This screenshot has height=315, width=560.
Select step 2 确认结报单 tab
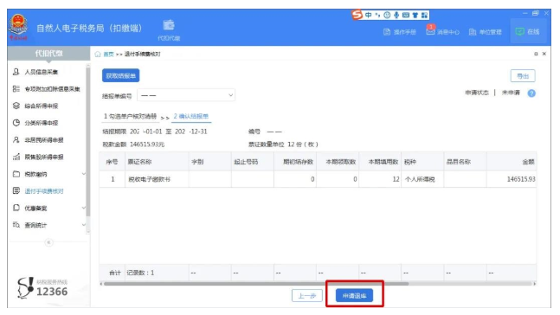click(x=191, y=117)
